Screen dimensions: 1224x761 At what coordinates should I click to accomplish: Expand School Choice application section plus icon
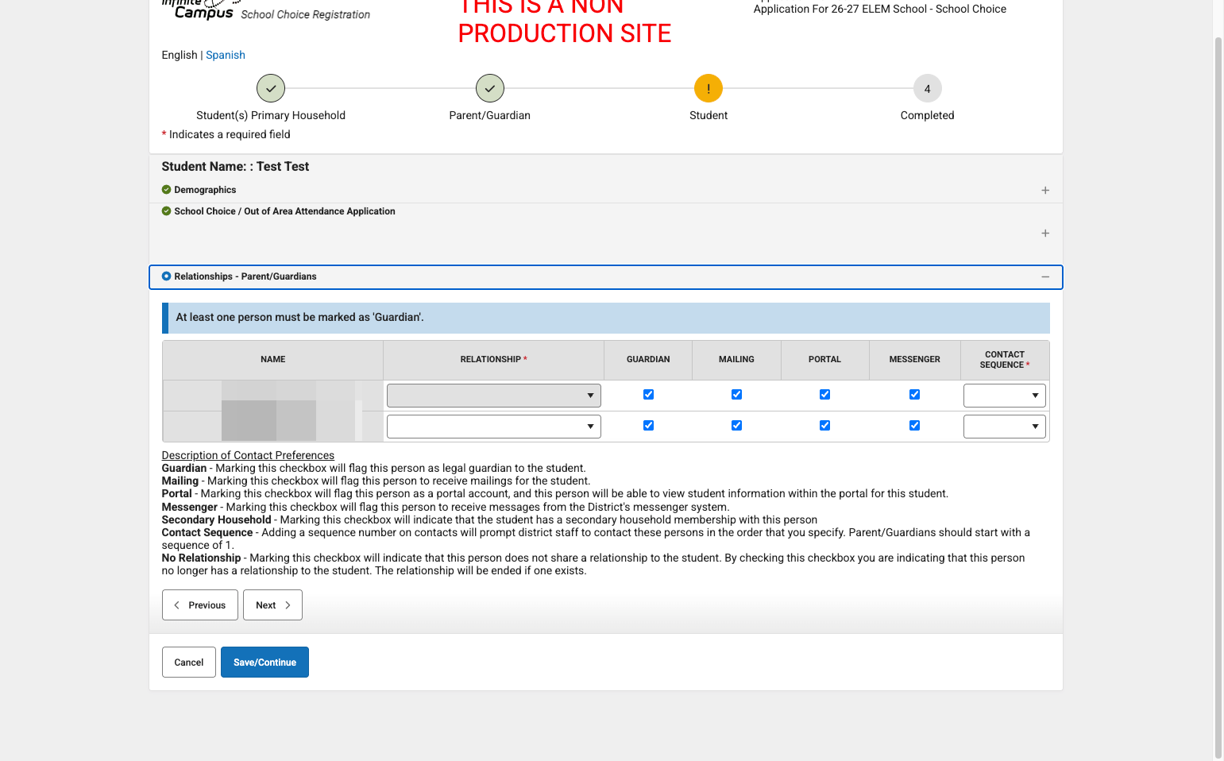point(1045,233)
